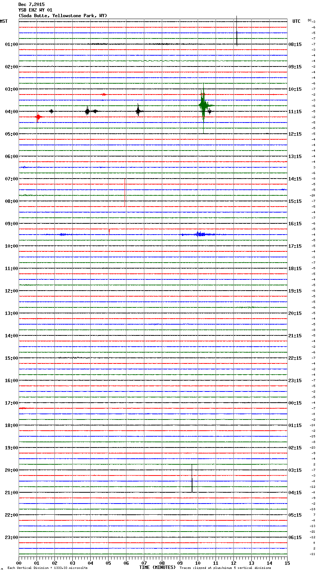Click the "05" minute tick on the x-axis
This screenshot has width=317, height=573.
coord(108,563)
